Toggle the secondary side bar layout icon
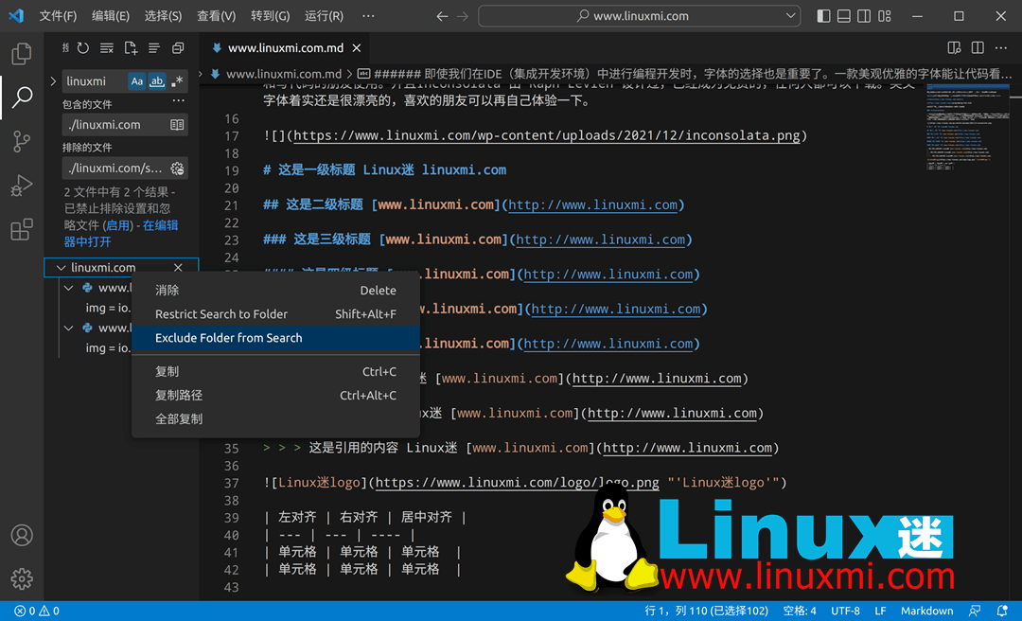This screenshot has height=621, width=1022. click(866, 16)
